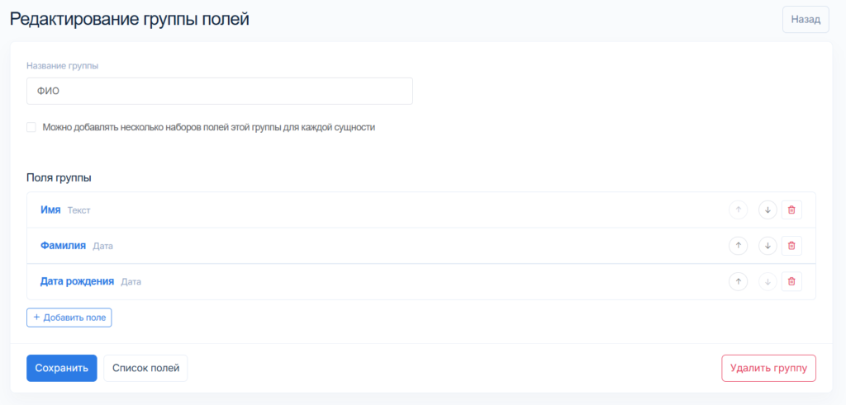The height and width of the screenshot is (405, 846).
Task: Move the Имя field up
Action: (738, 210)
